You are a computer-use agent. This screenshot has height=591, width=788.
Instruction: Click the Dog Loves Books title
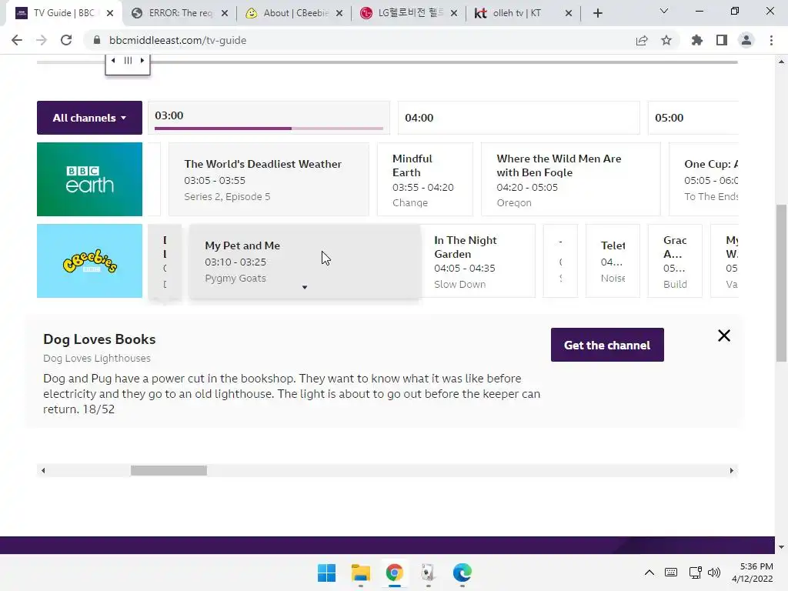click(x=99, y=339)
